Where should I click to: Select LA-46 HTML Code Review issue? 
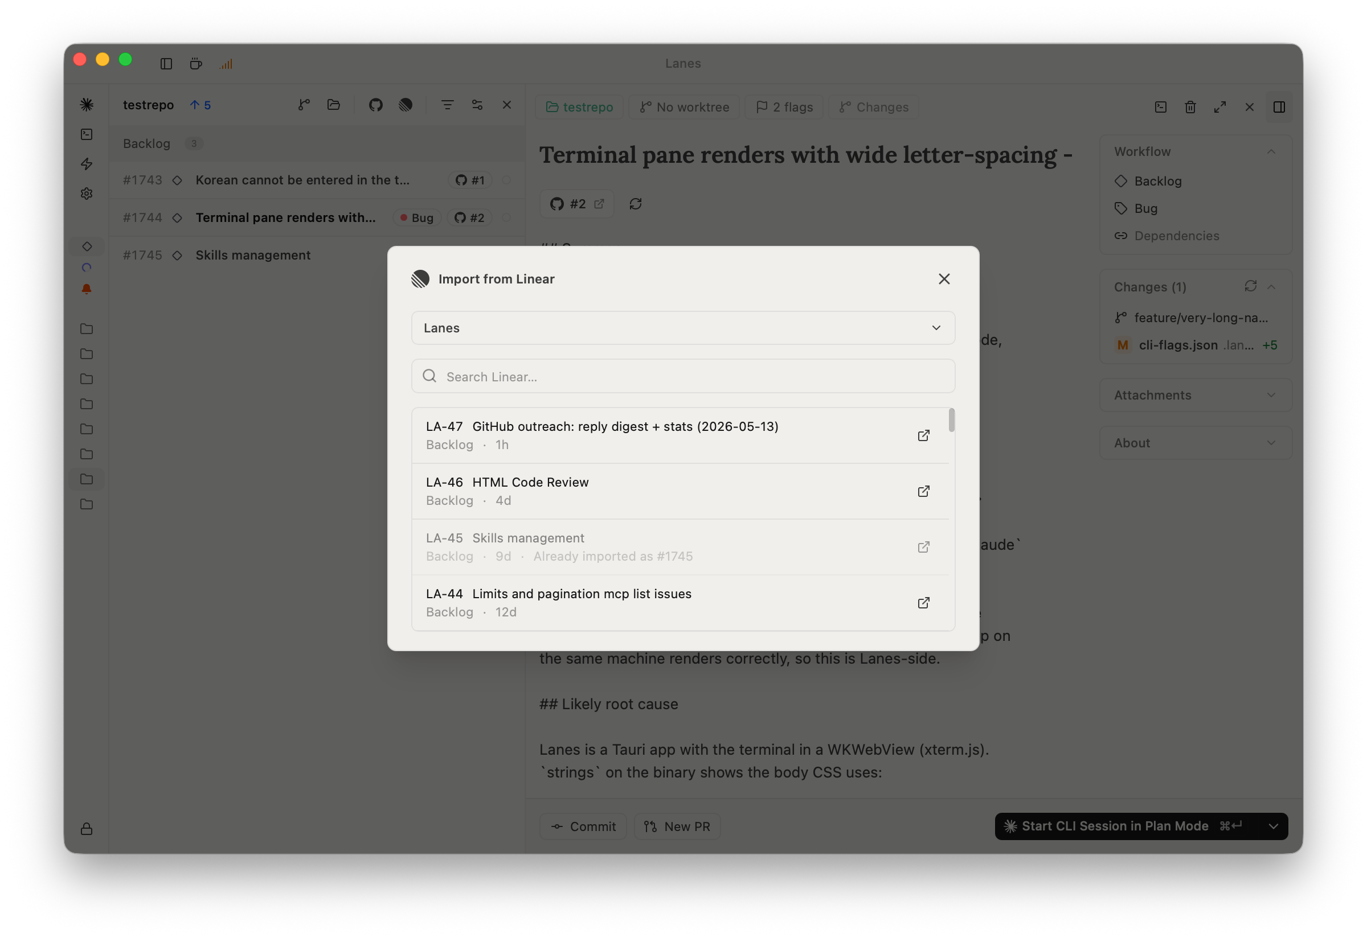(x=680, y=491)
